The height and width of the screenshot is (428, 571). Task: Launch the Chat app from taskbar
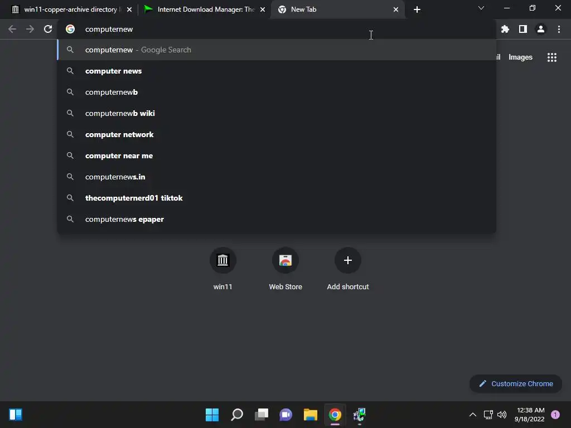click(x=286, y=415)
